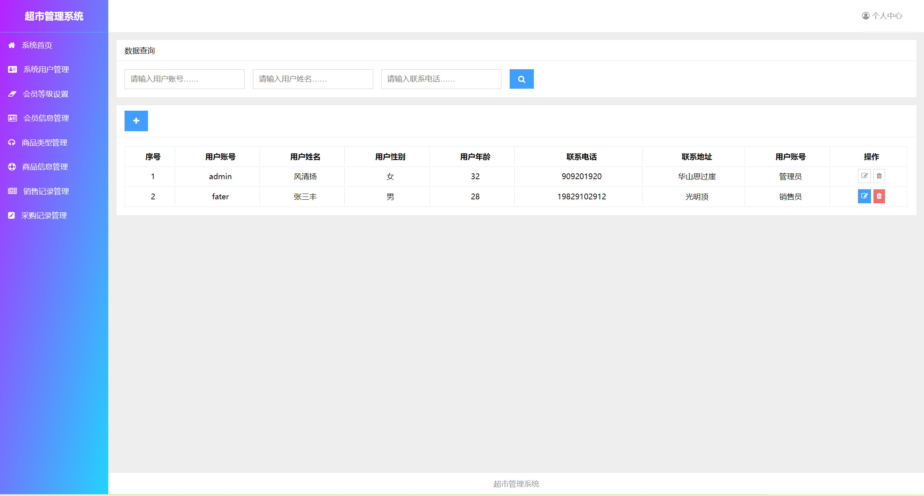The height and width of the screenshot is (496, 924).
Task: Click the edit icon for admin row
Action: point(864,176)
